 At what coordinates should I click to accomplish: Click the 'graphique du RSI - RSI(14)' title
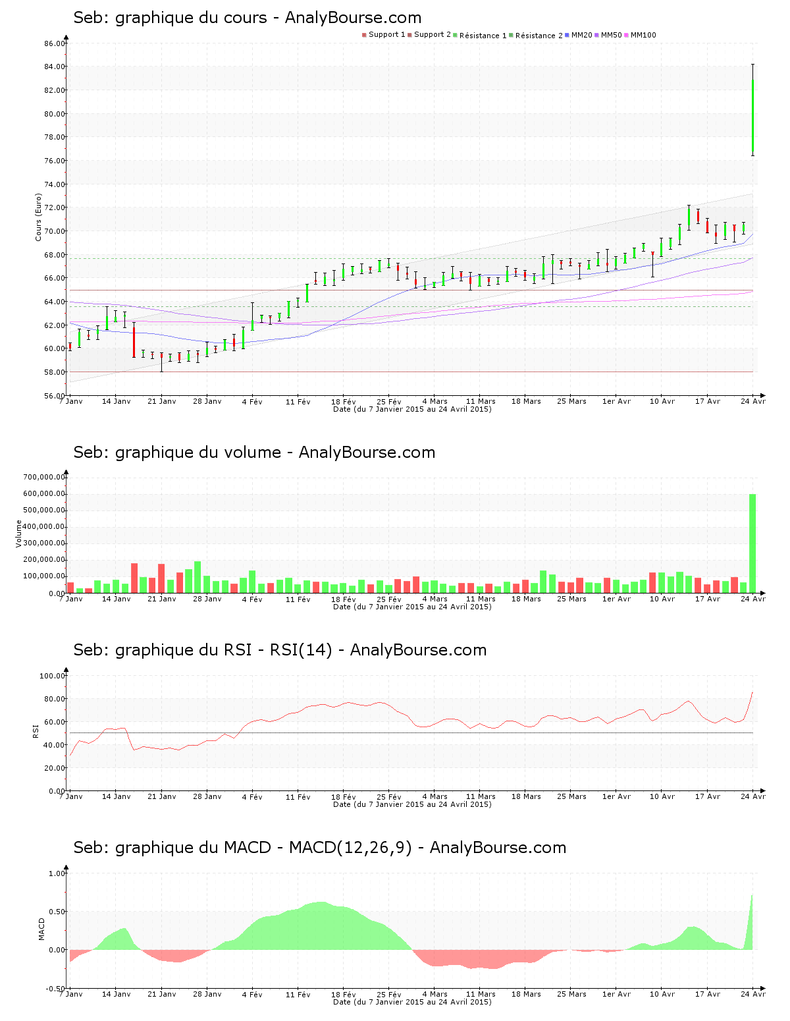coord(224,650)
